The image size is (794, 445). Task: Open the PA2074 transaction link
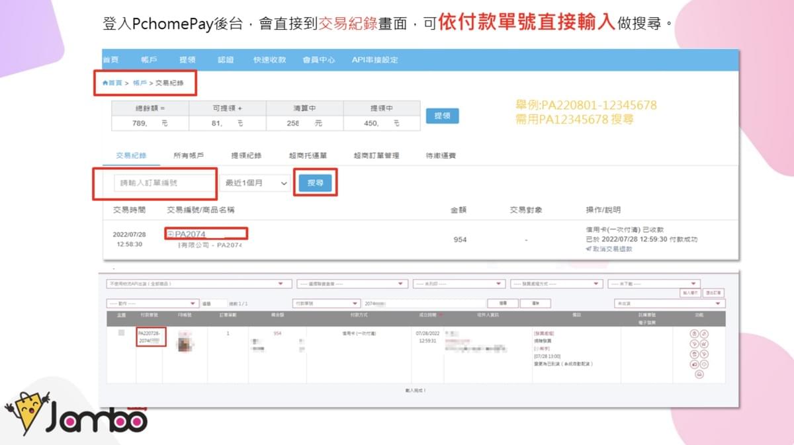(x=191, y=234)
